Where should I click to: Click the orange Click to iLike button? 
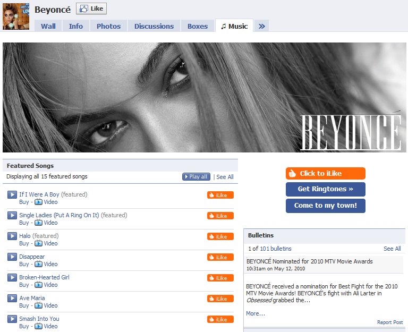tap(326, 173)
